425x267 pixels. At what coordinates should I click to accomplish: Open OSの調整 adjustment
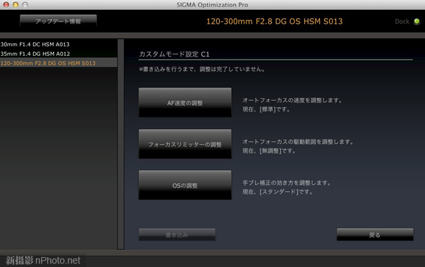pyautogui.click(x=185, y=186)
